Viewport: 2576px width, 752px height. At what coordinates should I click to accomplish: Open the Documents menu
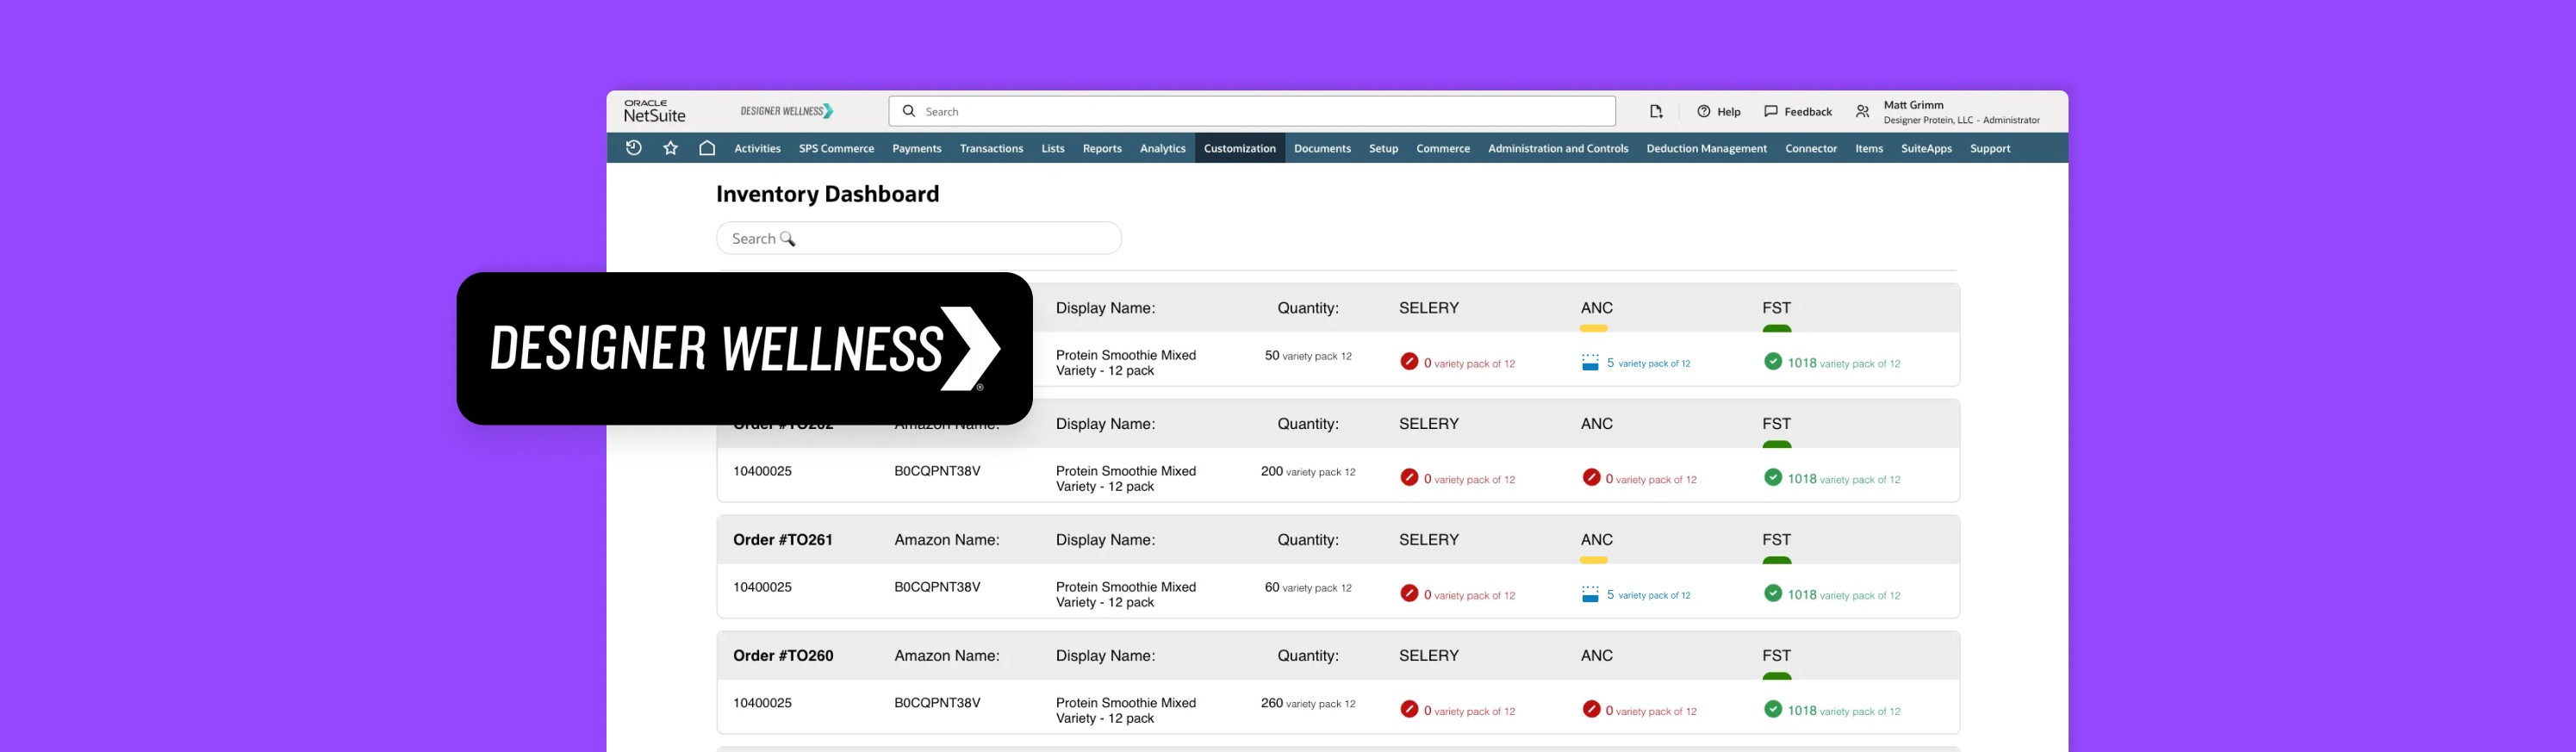pyautogui.click(x=1322, y=148)
